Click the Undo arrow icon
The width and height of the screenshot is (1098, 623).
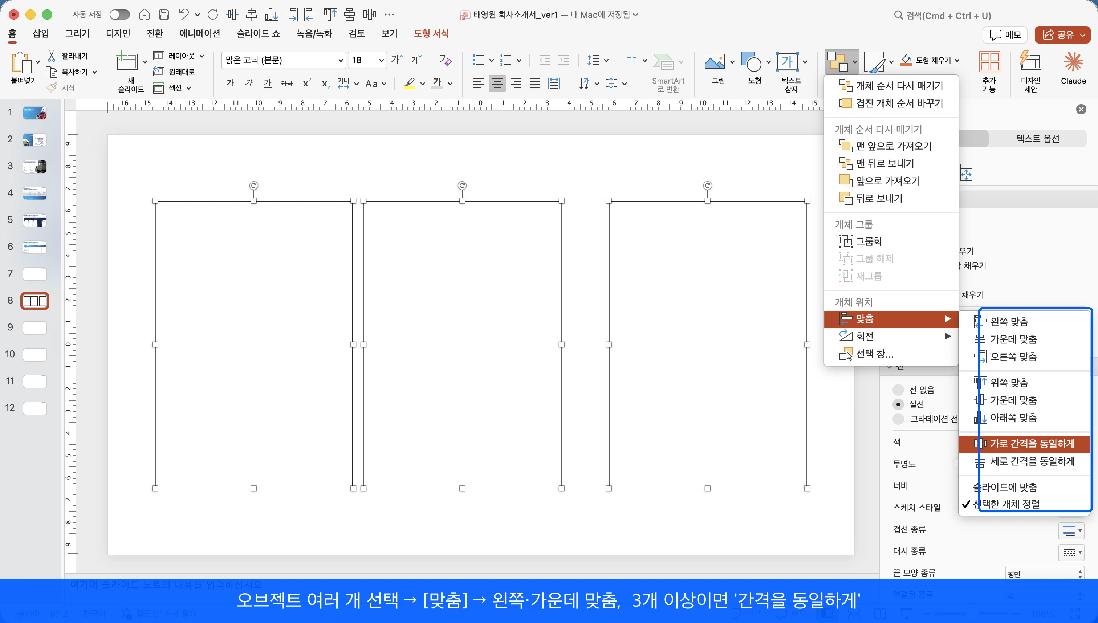click(x=184, y=15)
